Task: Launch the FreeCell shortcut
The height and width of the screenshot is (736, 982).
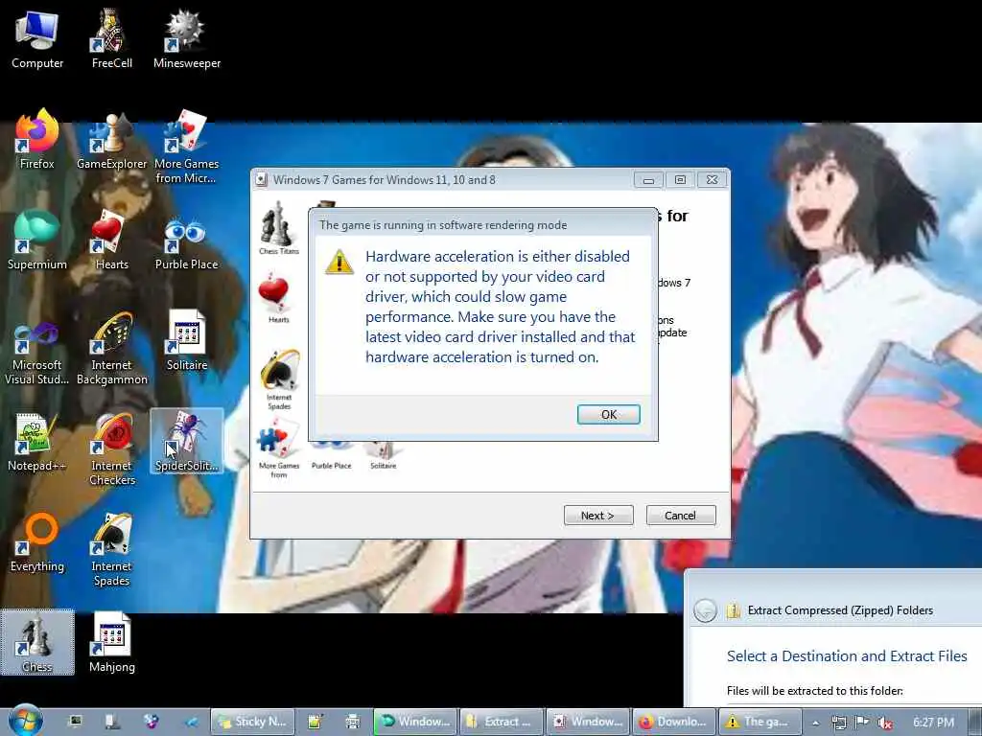Action: point(111,39)
